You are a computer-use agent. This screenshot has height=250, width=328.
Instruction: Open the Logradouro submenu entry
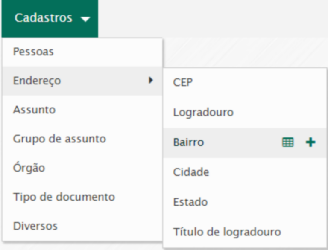pos(203,113)
